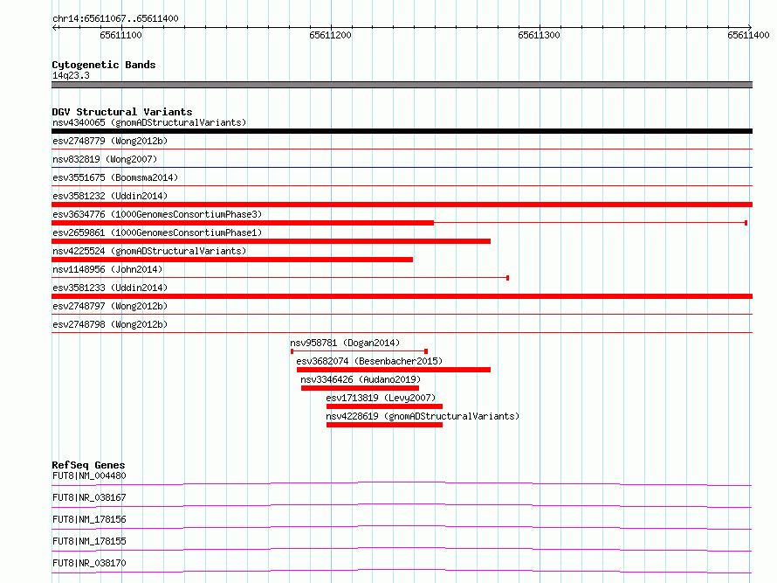This screenshot has height=583, width=777.
Task: Click the thin red line of nsv958781
Action: click(360, 351)
